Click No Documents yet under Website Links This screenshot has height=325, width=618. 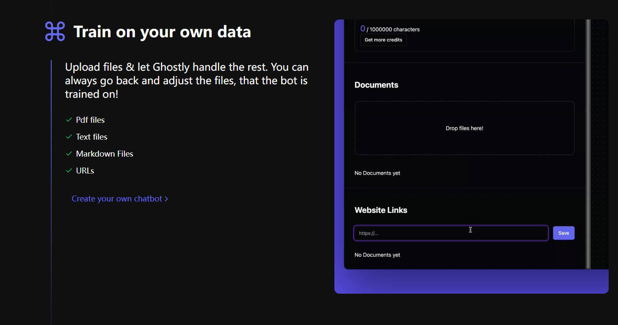click(377, 254)
